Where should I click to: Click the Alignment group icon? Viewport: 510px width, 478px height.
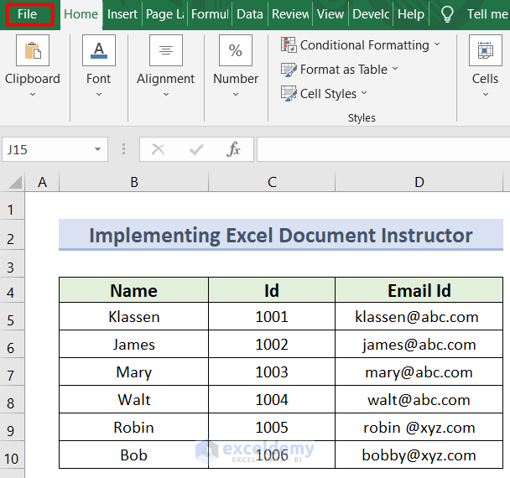coord(166,50)
